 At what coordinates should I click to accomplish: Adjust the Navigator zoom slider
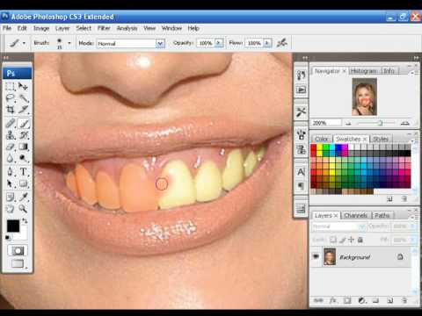tap(380, 123)
